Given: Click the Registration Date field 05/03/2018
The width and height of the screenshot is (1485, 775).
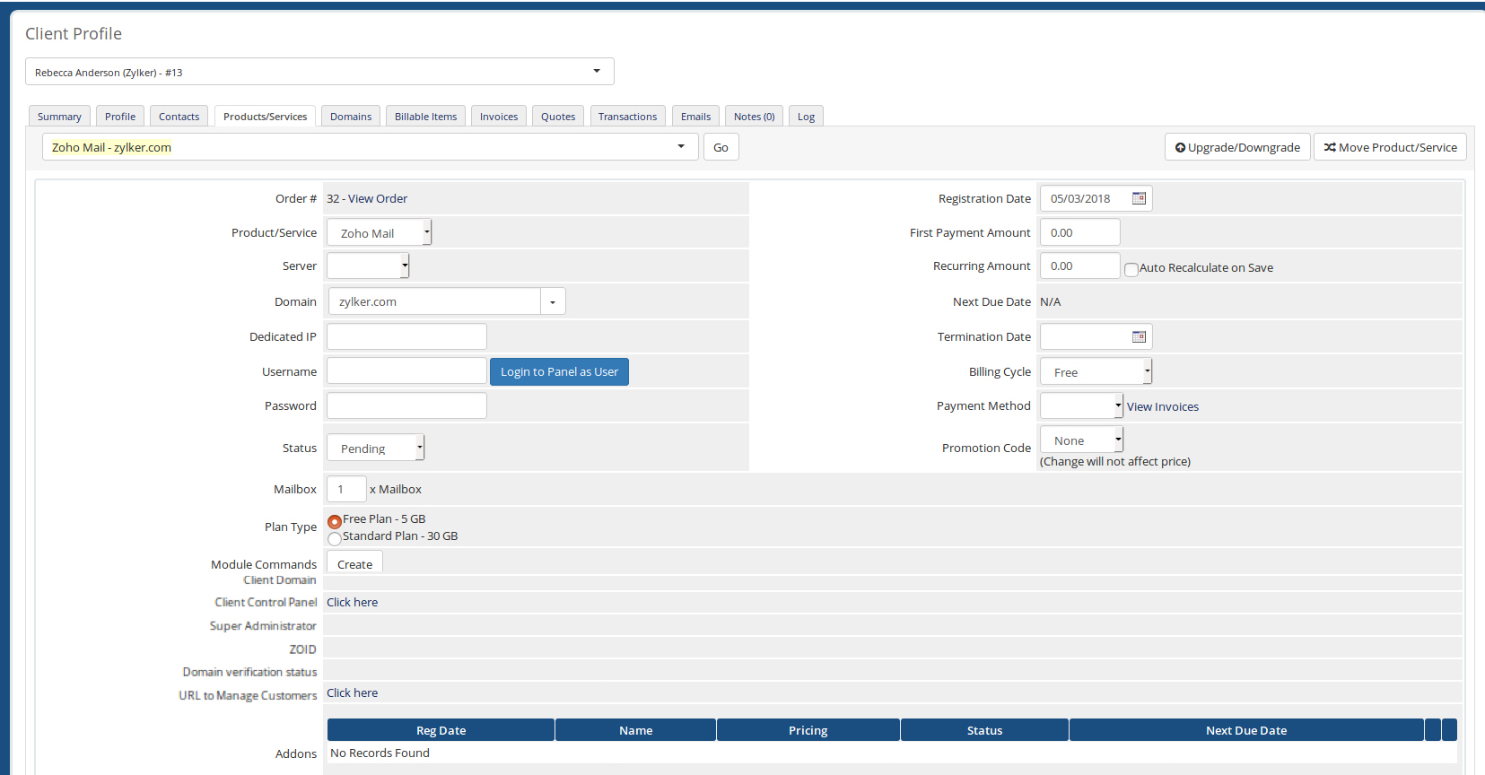Looking at the screenshot, I should 1096,198.
